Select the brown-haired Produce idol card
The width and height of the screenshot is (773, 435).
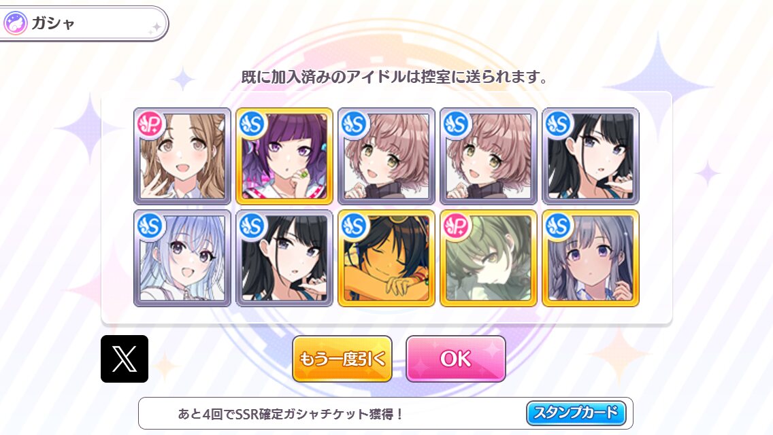click(x=182, y=156)
